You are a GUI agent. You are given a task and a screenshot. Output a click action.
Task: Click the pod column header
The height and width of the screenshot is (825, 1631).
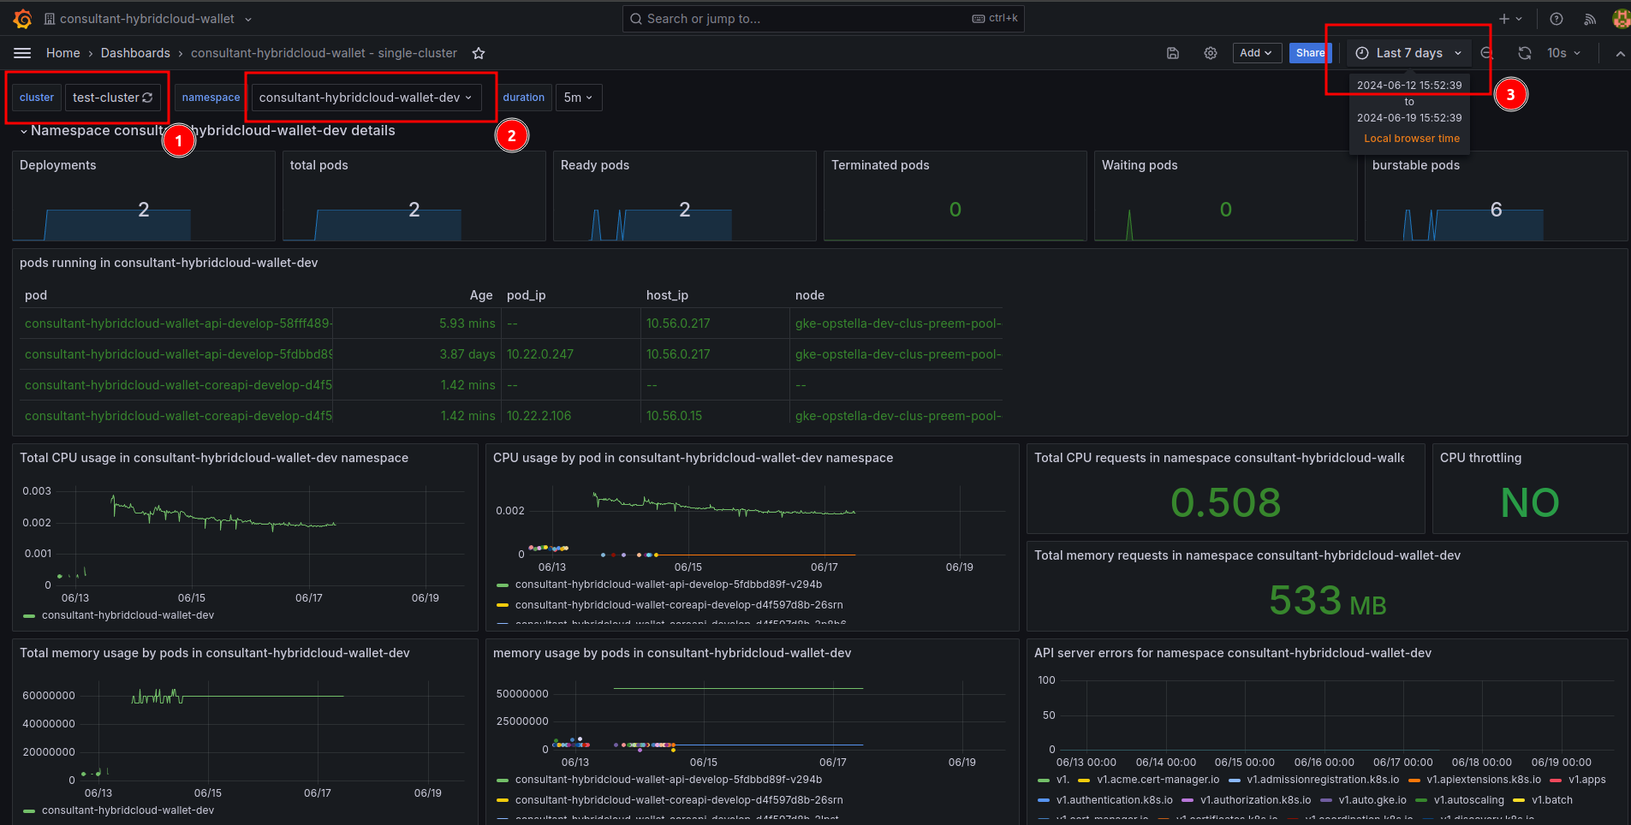(36, 295)
